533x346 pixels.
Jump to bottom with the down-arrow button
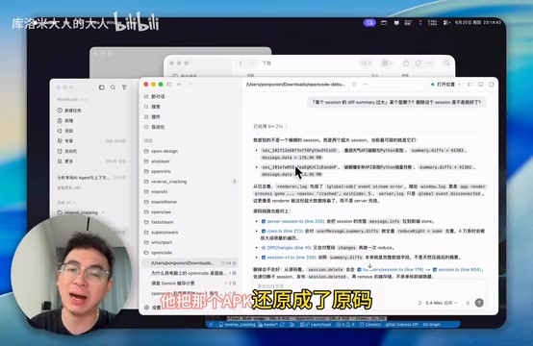[369, 266]
